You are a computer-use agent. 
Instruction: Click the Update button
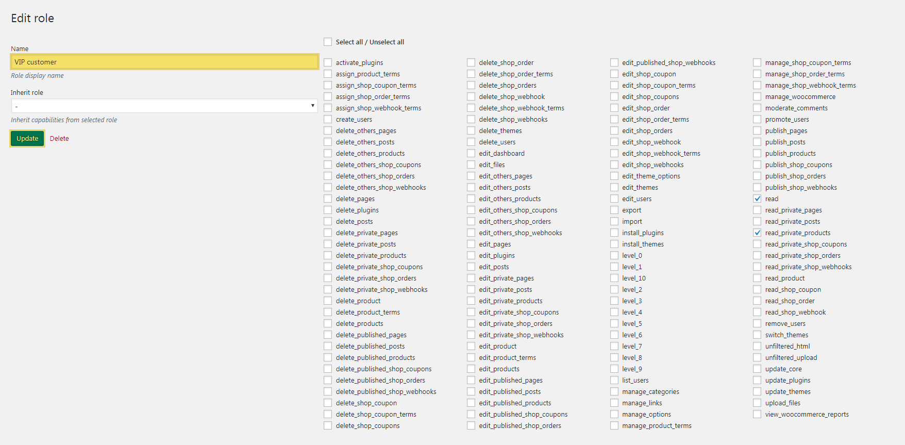pyautogui.click(x=27, y=138)
